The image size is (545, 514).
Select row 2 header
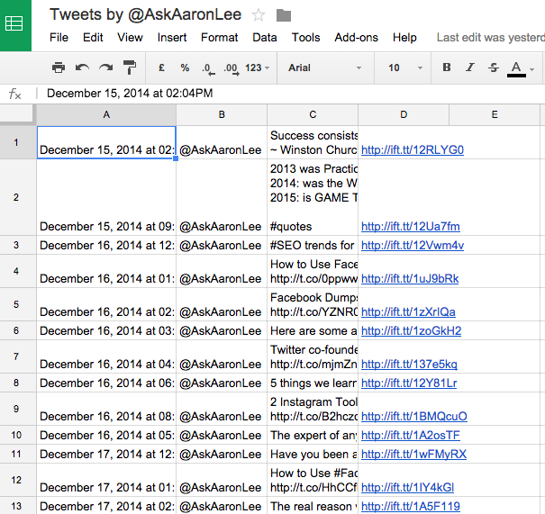[x=16, y=197]
